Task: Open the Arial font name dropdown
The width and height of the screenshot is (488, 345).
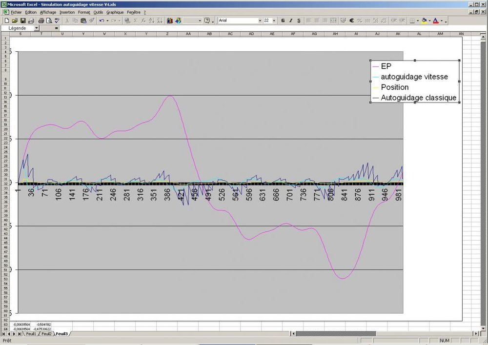Action: point(260,20)
